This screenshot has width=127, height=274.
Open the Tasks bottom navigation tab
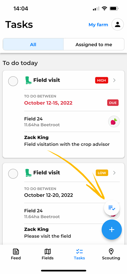pyautogui.click(x=79, y=254)
